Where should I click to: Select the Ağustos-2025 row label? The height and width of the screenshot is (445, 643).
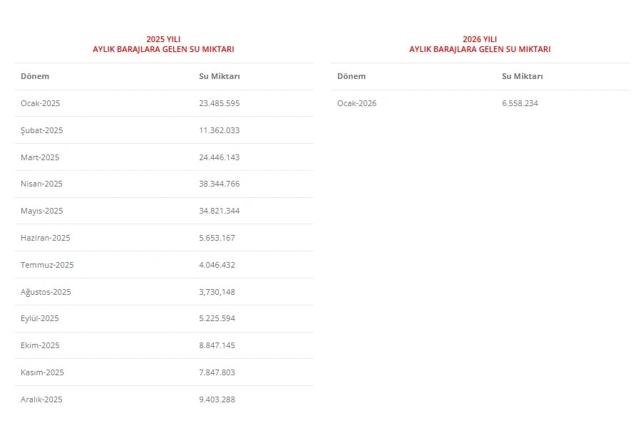pyautogui.click(x=46, y=292)
